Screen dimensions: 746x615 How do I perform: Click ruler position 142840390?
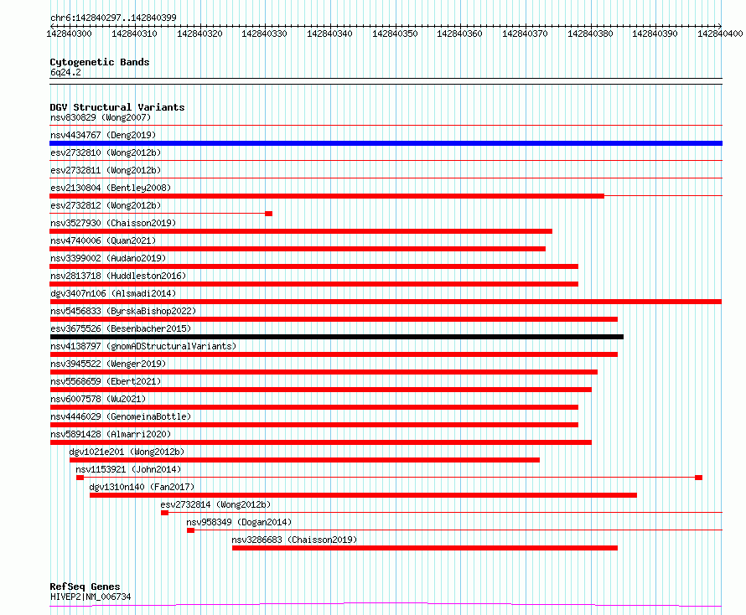point(655,34)
